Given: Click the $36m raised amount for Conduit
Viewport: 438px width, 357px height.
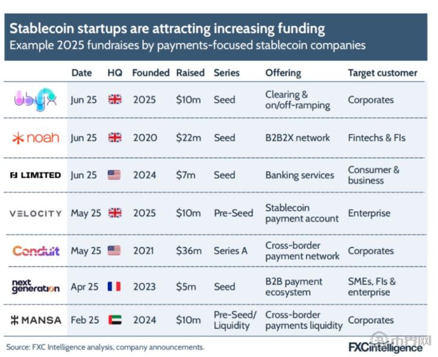Looking at the screenshot, I should [189, 250].
